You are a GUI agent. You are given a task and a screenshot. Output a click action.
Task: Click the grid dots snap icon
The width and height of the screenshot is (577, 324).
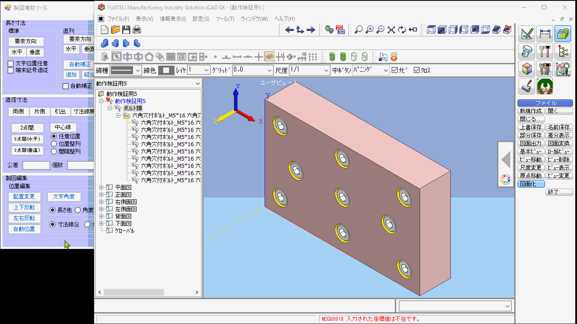tap(313, 57)
